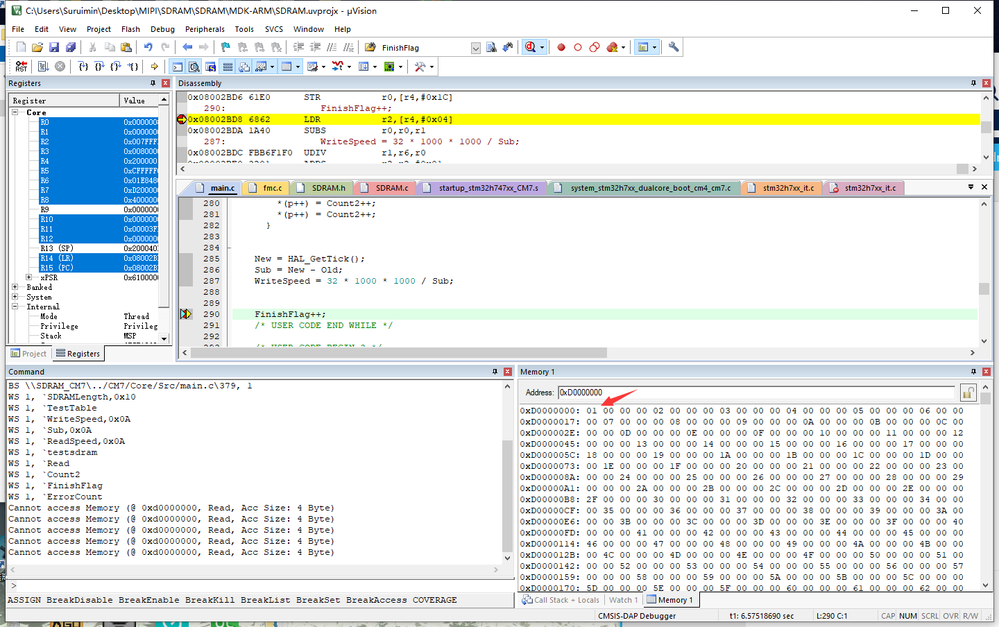Click the Save All files icon
The height and width of the screenshot is (627, 999).
point(71,47)
